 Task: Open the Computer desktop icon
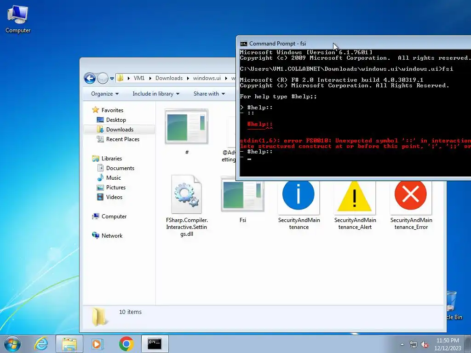pos(18,19)
